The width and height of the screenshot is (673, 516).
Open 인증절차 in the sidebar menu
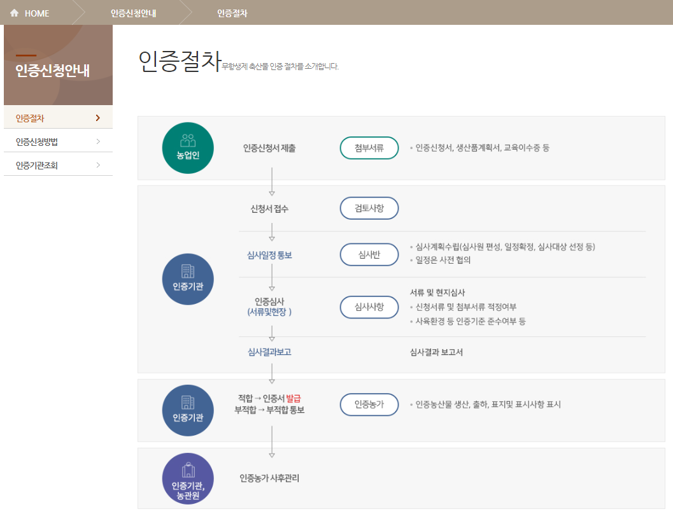58,118
